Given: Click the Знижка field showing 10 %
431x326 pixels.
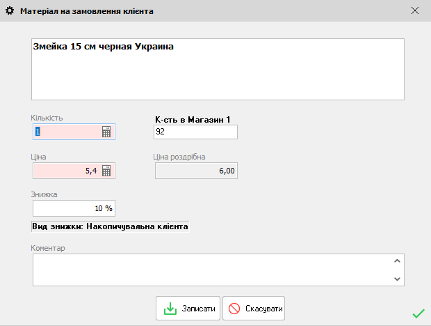Looking at the screenshot, I should click(x=73, y=208).
